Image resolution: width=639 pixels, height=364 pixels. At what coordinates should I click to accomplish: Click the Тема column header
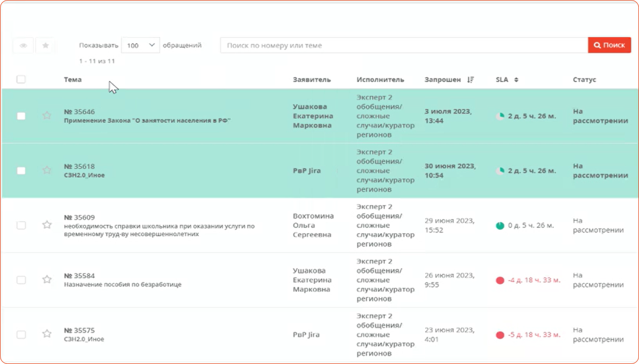pos(73,80)
